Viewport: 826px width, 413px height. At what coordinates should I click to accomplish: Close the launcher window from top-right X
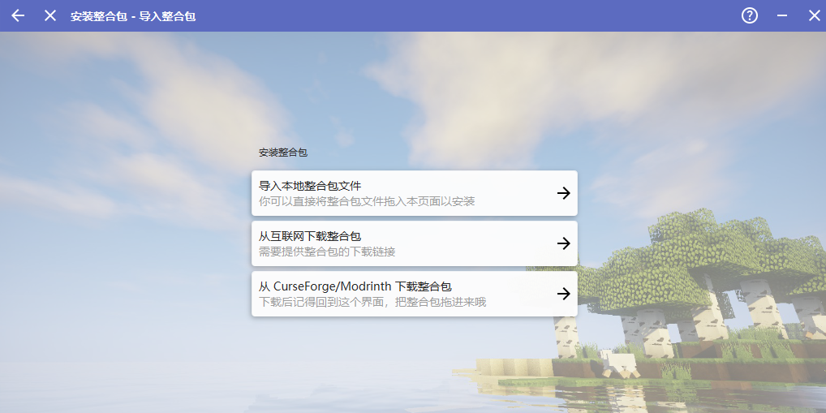click(815, 15)
